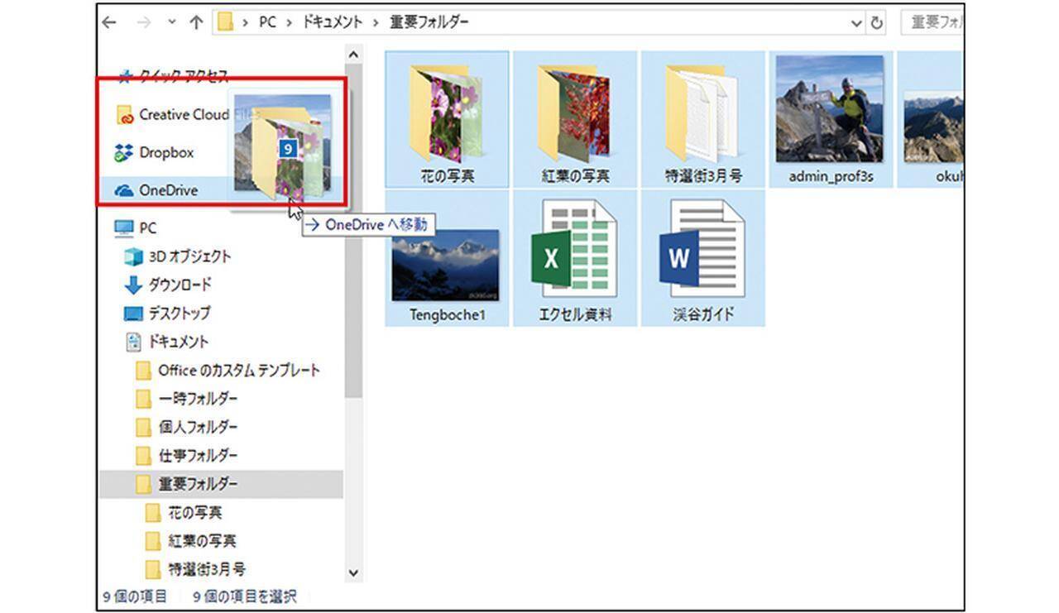Open the 特選街3月号 folder icon
1059x613 pixels.
tap(702, 112)
